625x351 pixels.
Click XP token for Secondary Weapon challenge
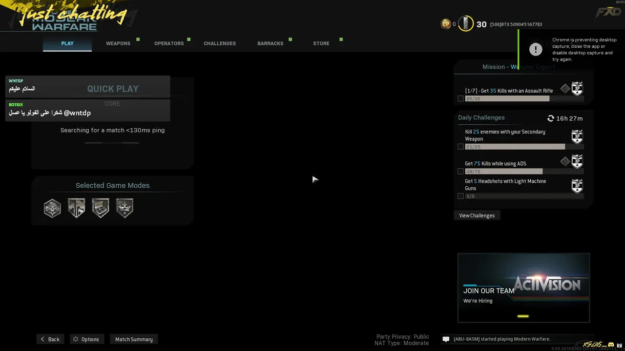[577, 136]
